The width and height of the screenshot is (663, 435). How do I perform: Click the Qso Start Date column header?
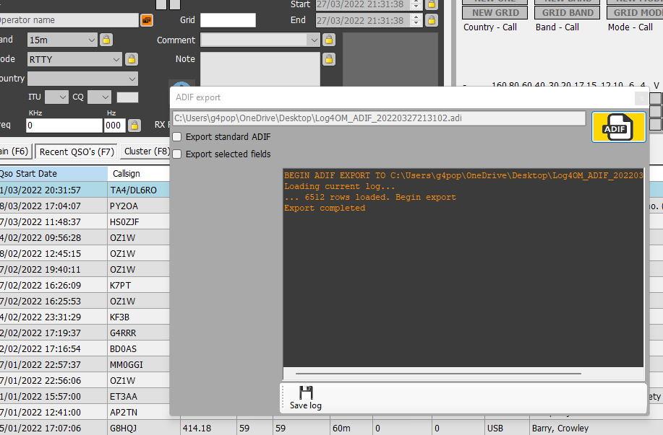pyautogui.click(x=54, y=174)
